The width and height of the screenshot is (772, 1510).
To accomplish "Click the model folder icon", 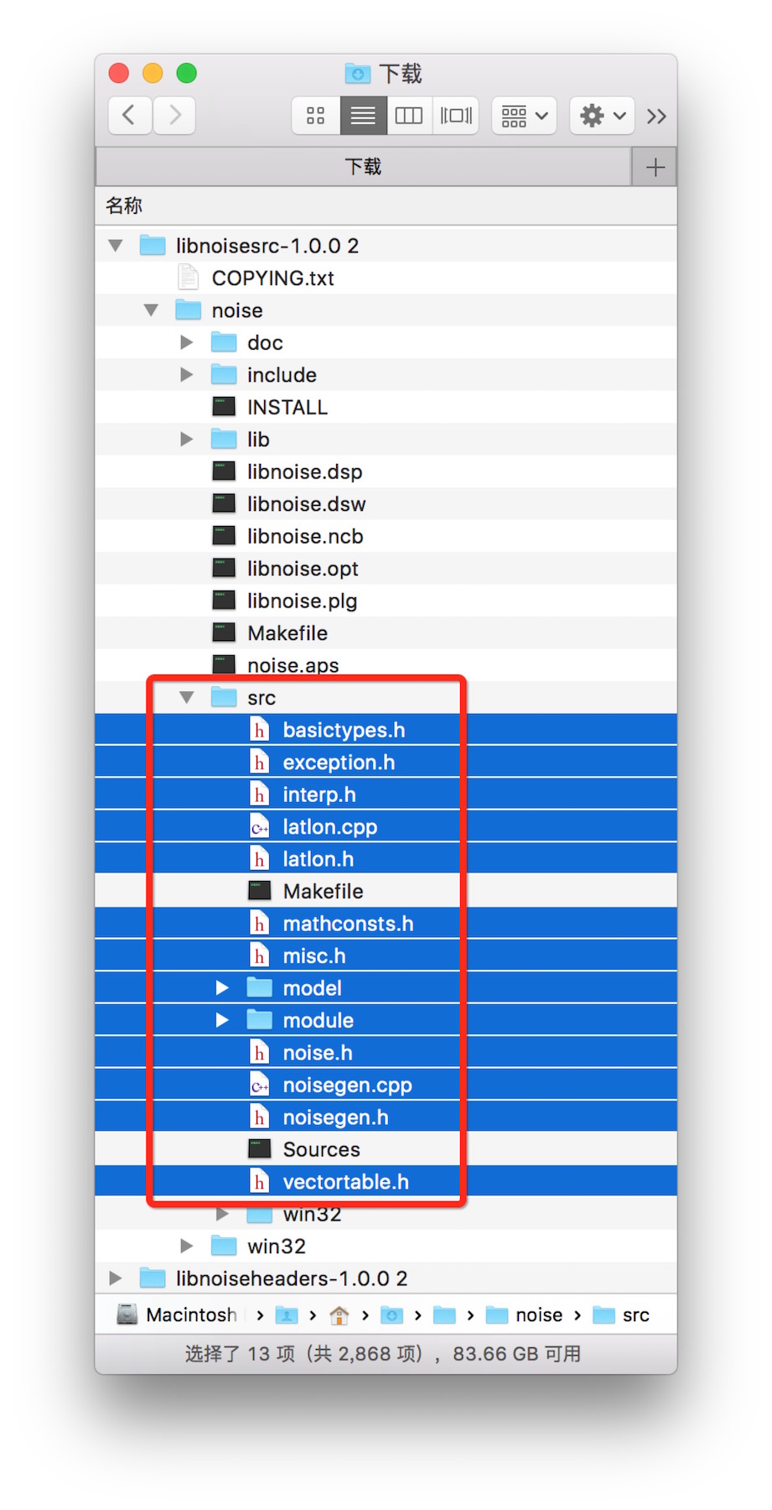I will 260,987.
